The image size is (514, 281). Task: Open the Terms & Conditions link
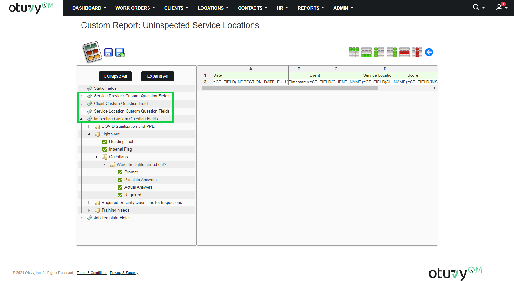tap(92, 273)
